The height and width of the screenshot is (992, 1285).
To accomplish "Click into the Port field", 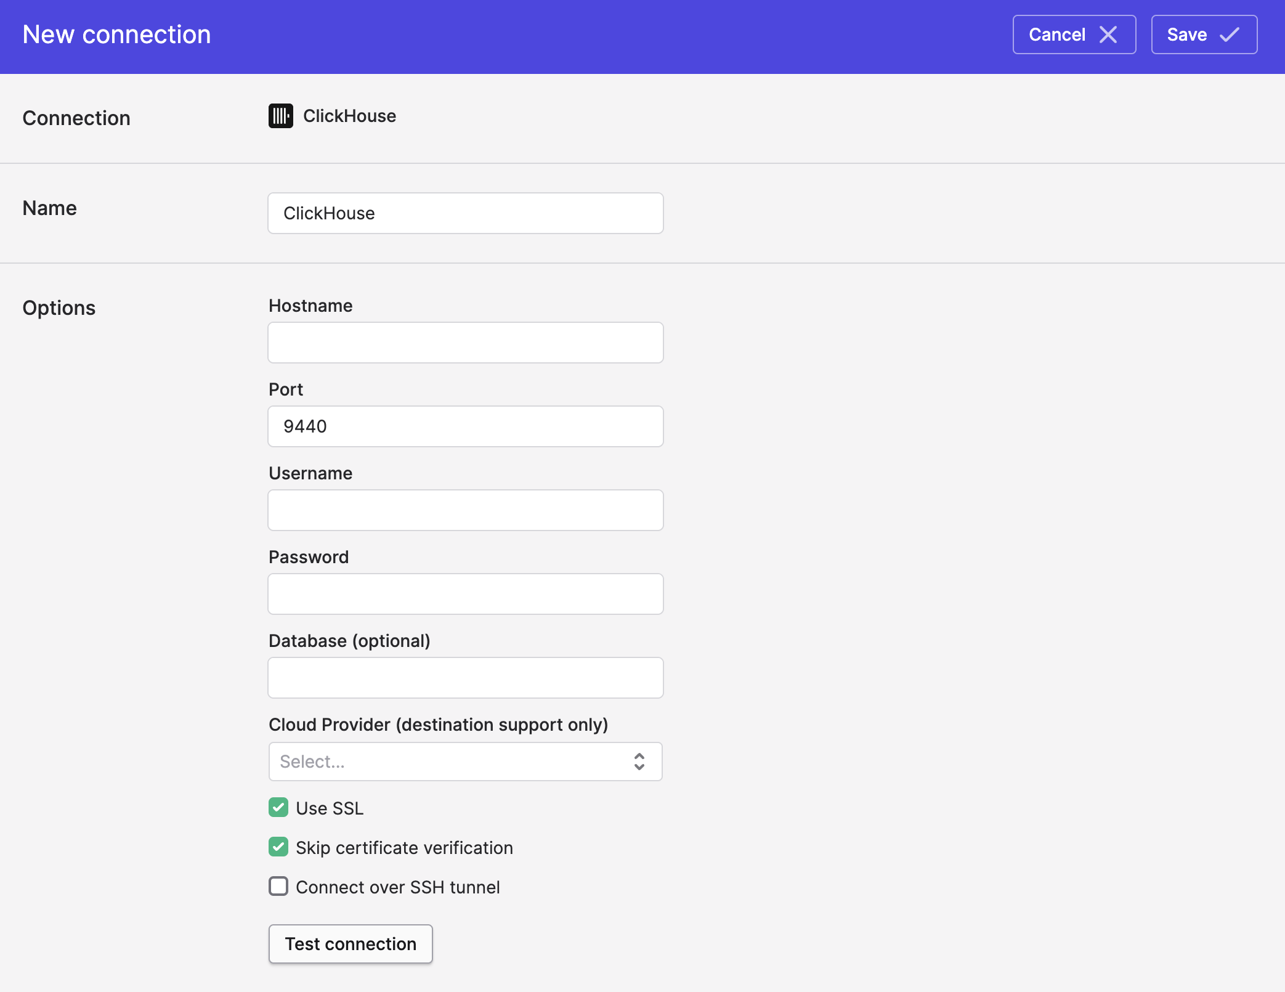I will point(466,426).
